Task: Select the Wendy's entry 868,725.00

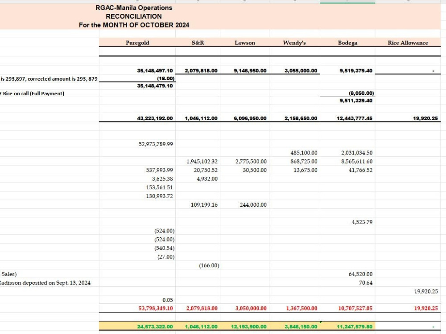Action: coord(304,162)
